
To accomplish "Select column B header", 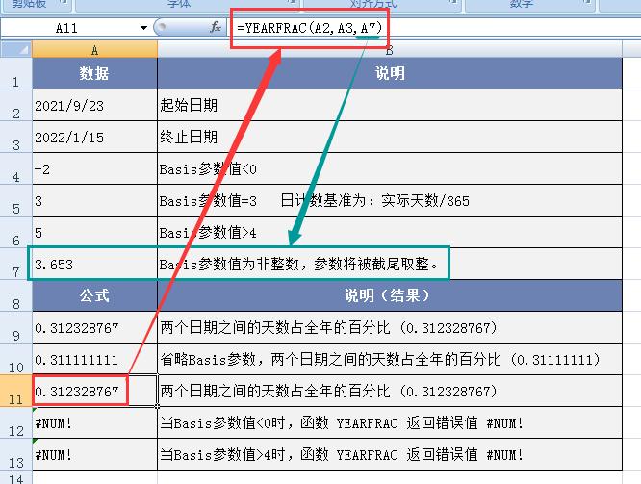I will tap(389, 49).
